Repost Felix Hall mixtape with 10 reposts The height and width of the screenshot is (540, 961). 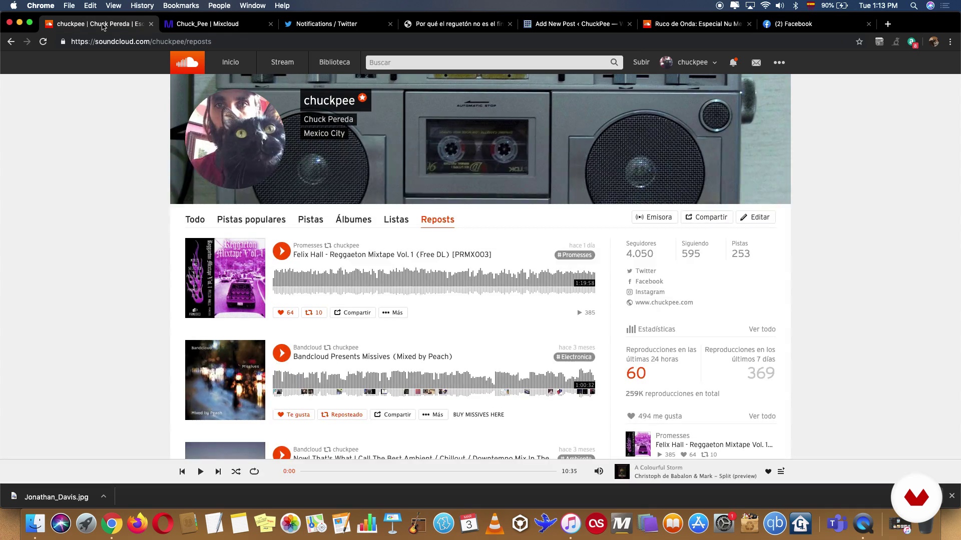tap(314, 312)
